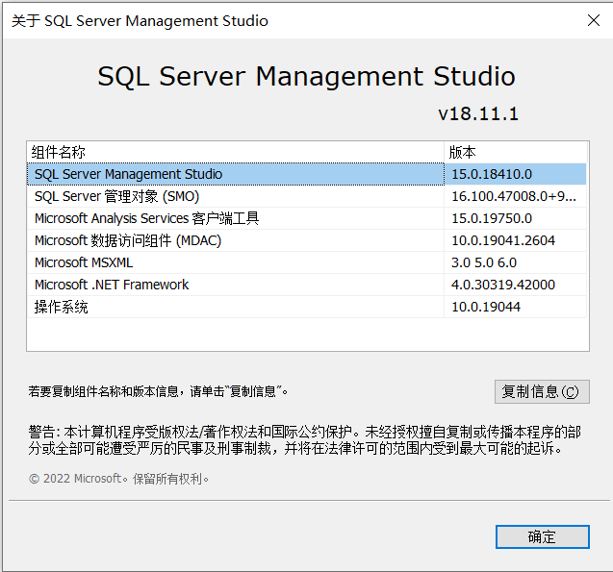Click version value 4.0.30319.42000
Screen dimensions: 613x572
tap(503, 285)
